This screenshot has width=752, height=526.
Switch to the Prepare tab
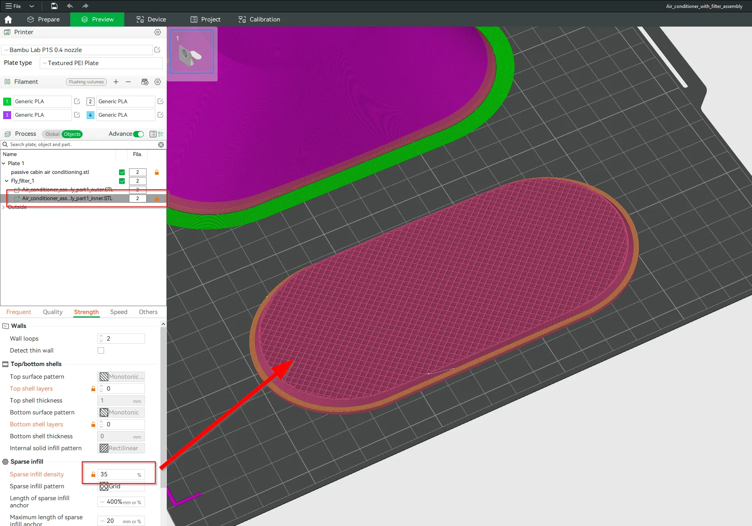pyautogui.click(x=44, y=19)
